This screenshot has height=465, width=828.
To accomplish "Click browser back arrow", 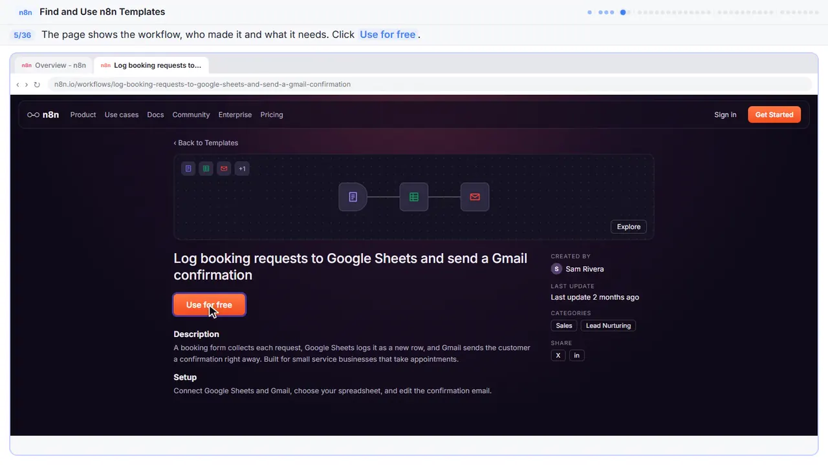I will pyautogui.click(x=17, y=84).
